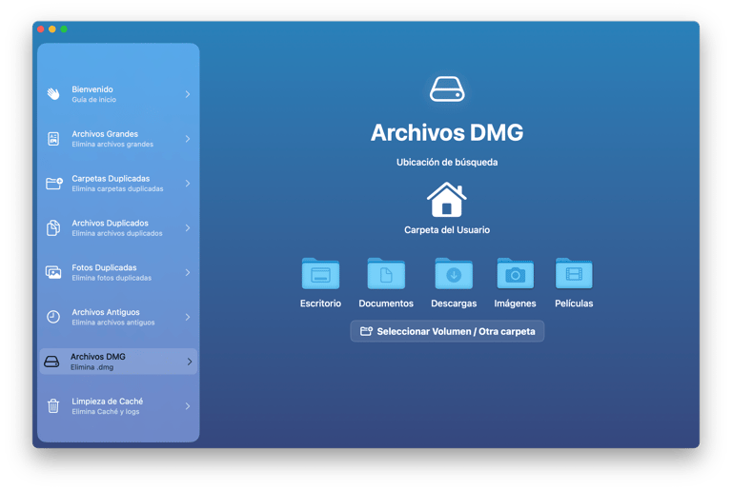The width and height of the screenshot is (732, 490).
Task: Select the Películas folder icon
Action: [574, 273]
